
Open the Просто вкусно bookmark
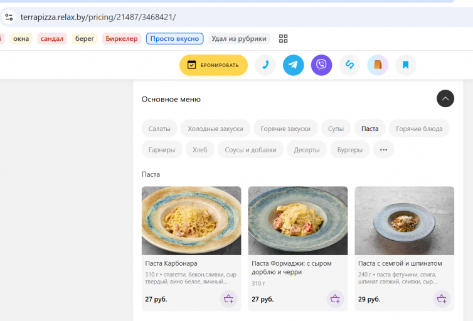(174, 39)
